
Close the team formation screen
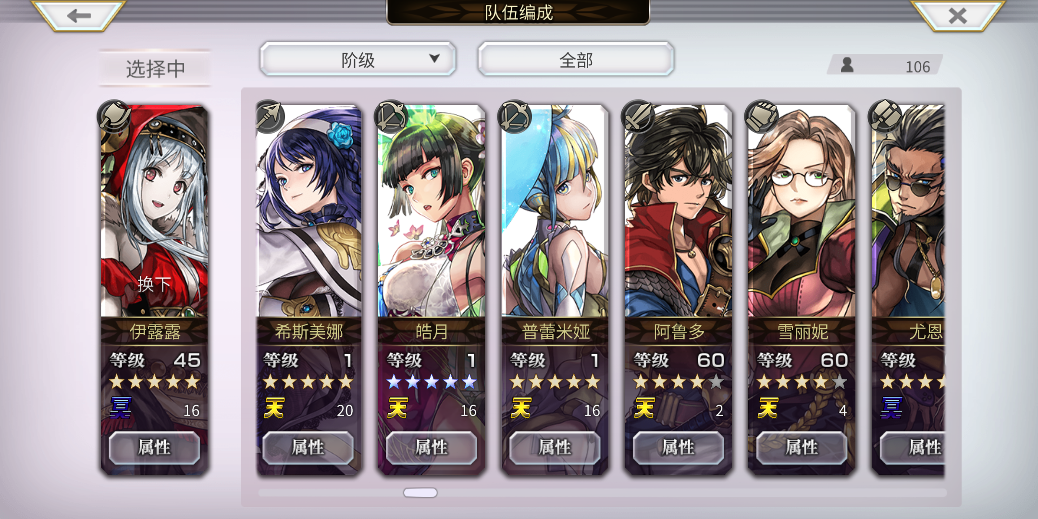pyautogui.click(x=957, y=16)
